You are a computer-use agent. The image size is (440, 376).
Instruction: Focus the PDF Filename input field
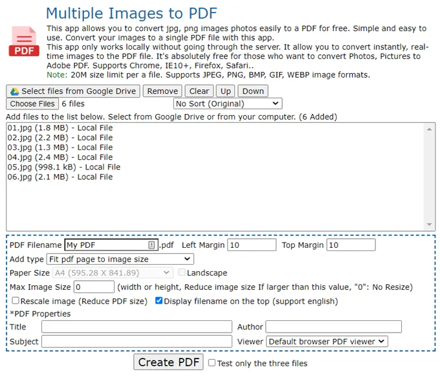[111, 245]
